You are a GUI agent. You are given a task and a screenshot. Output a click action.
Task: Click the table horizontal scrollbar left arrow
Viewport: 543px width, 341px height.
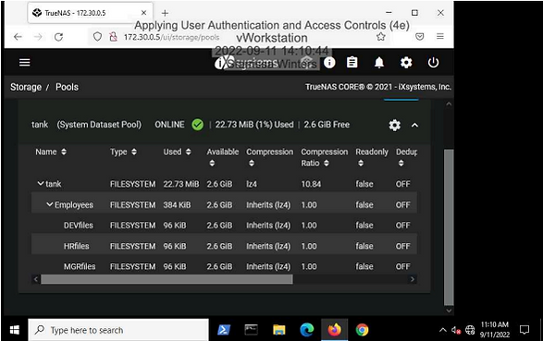(x=36, y=279)
